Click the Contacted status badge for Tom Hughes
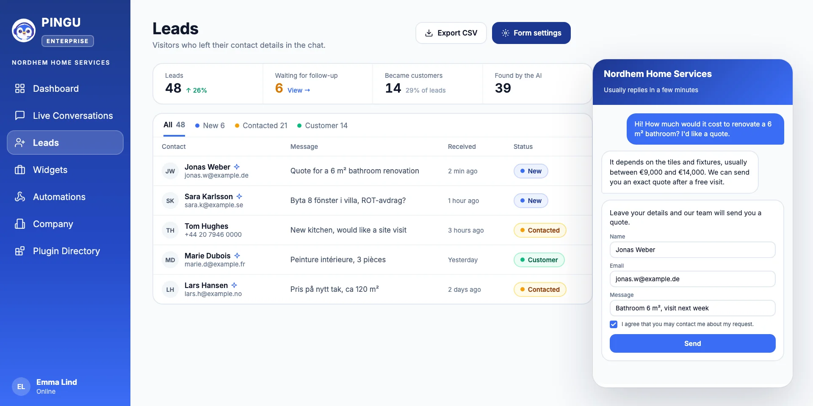The width and height of the screenshot is (813, 406). click(540, 230)
